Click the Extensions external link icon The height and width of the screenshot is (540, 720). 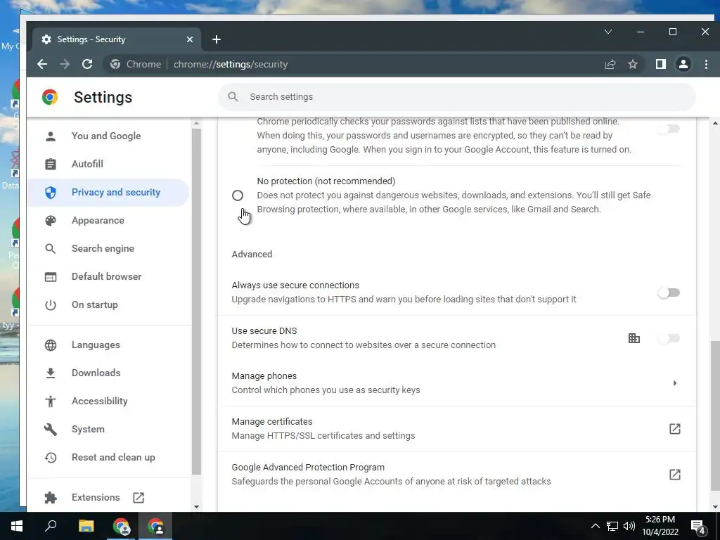139,497
